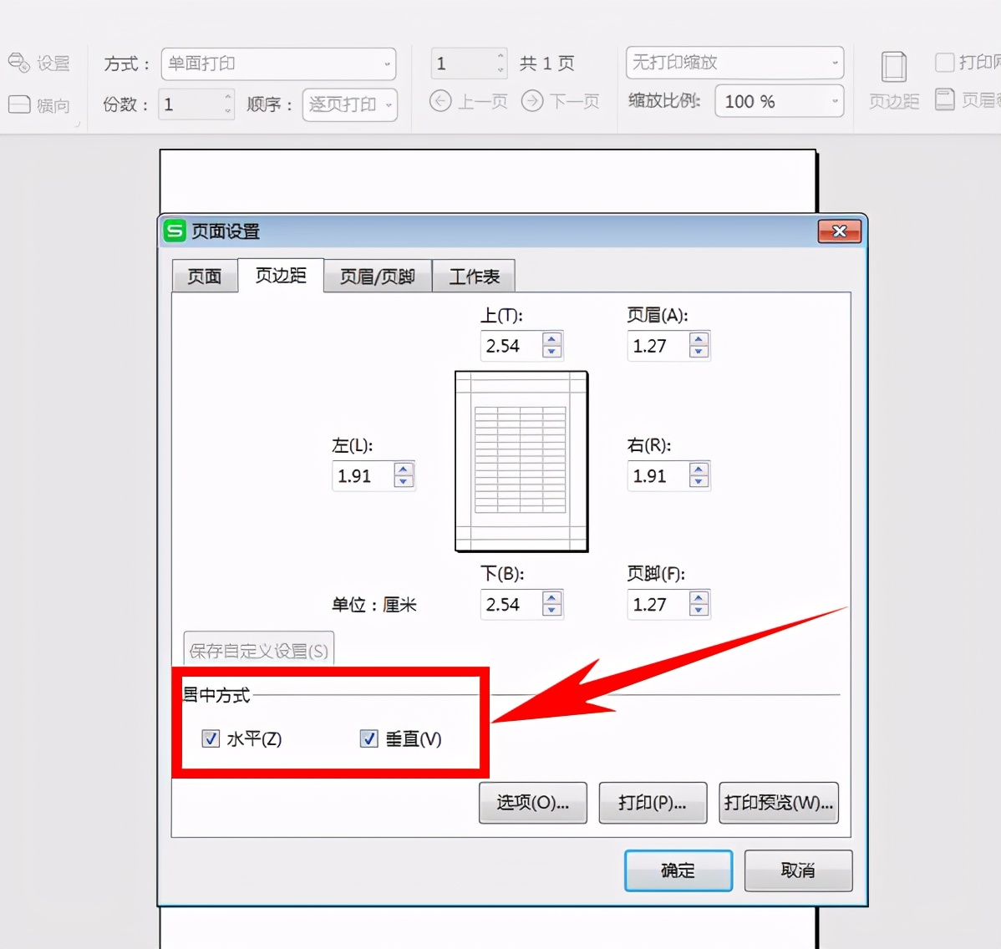Open 页边距 (margins) from the top toolbar
This screenshot has height=949, width=1001.
tap(894, 79)
